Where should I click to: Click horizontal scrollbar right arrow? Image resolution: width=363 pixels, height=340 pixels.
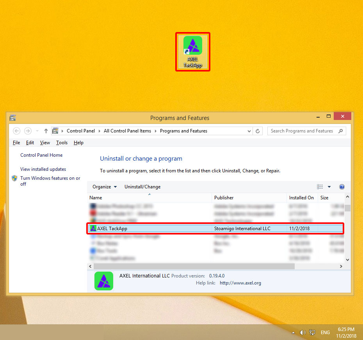(341, 266)
